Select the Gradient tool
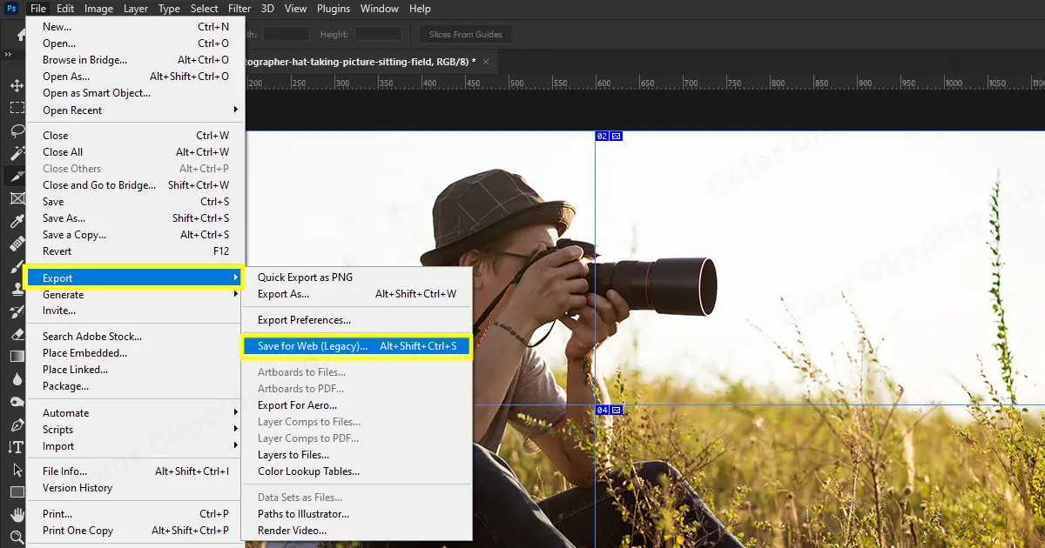The image size is (1045, 548). click(x=17, y=357)
